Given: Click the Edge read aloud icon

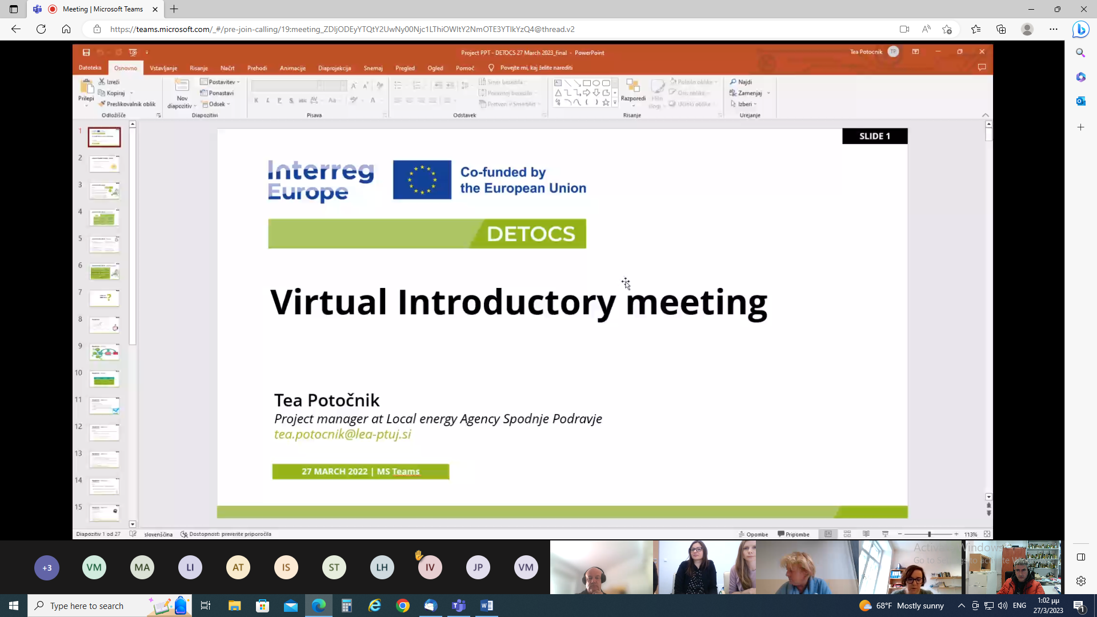Looking at the screenshot, I should [926, 29].
